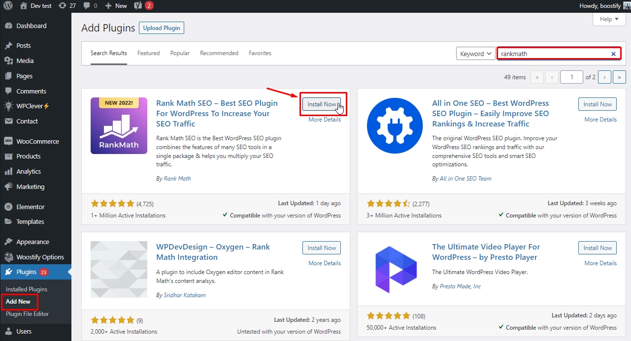Clear search with the X icon
The height and width of the screenshot is (341, 631).
pos(613,54)
